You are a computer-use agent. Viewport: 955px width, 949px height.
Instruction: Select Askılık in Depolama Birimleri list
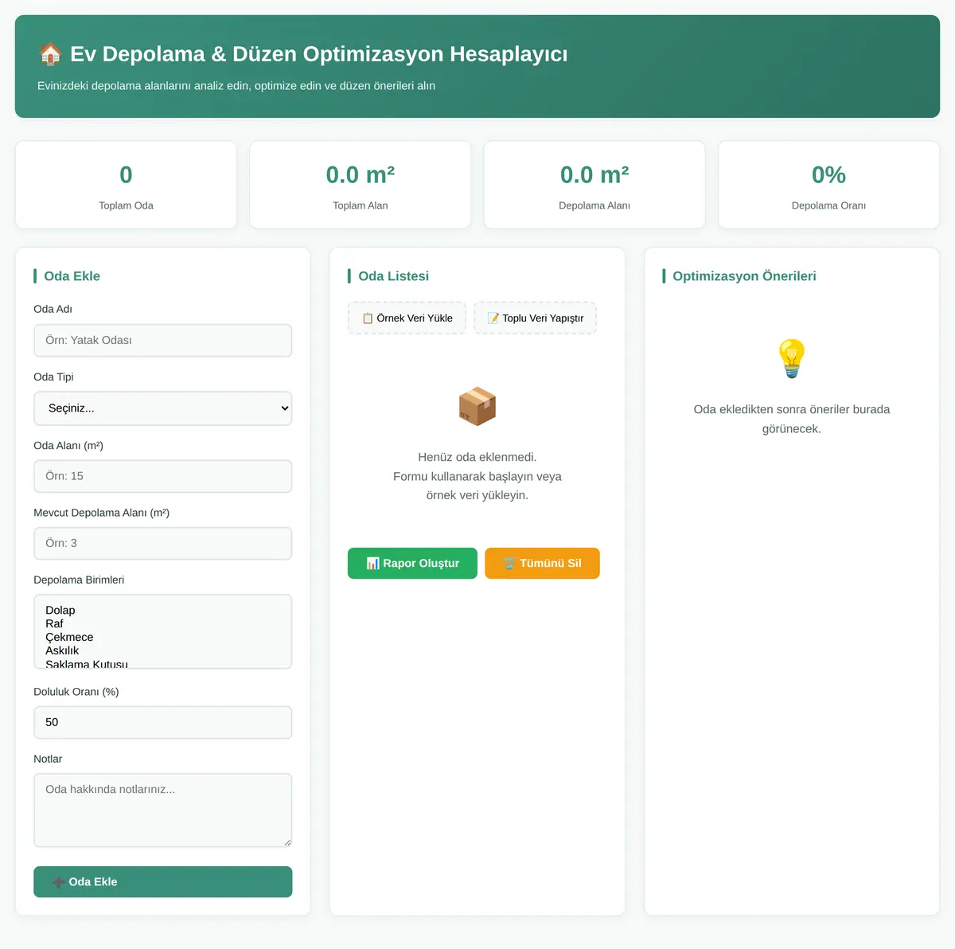(163, 650)
